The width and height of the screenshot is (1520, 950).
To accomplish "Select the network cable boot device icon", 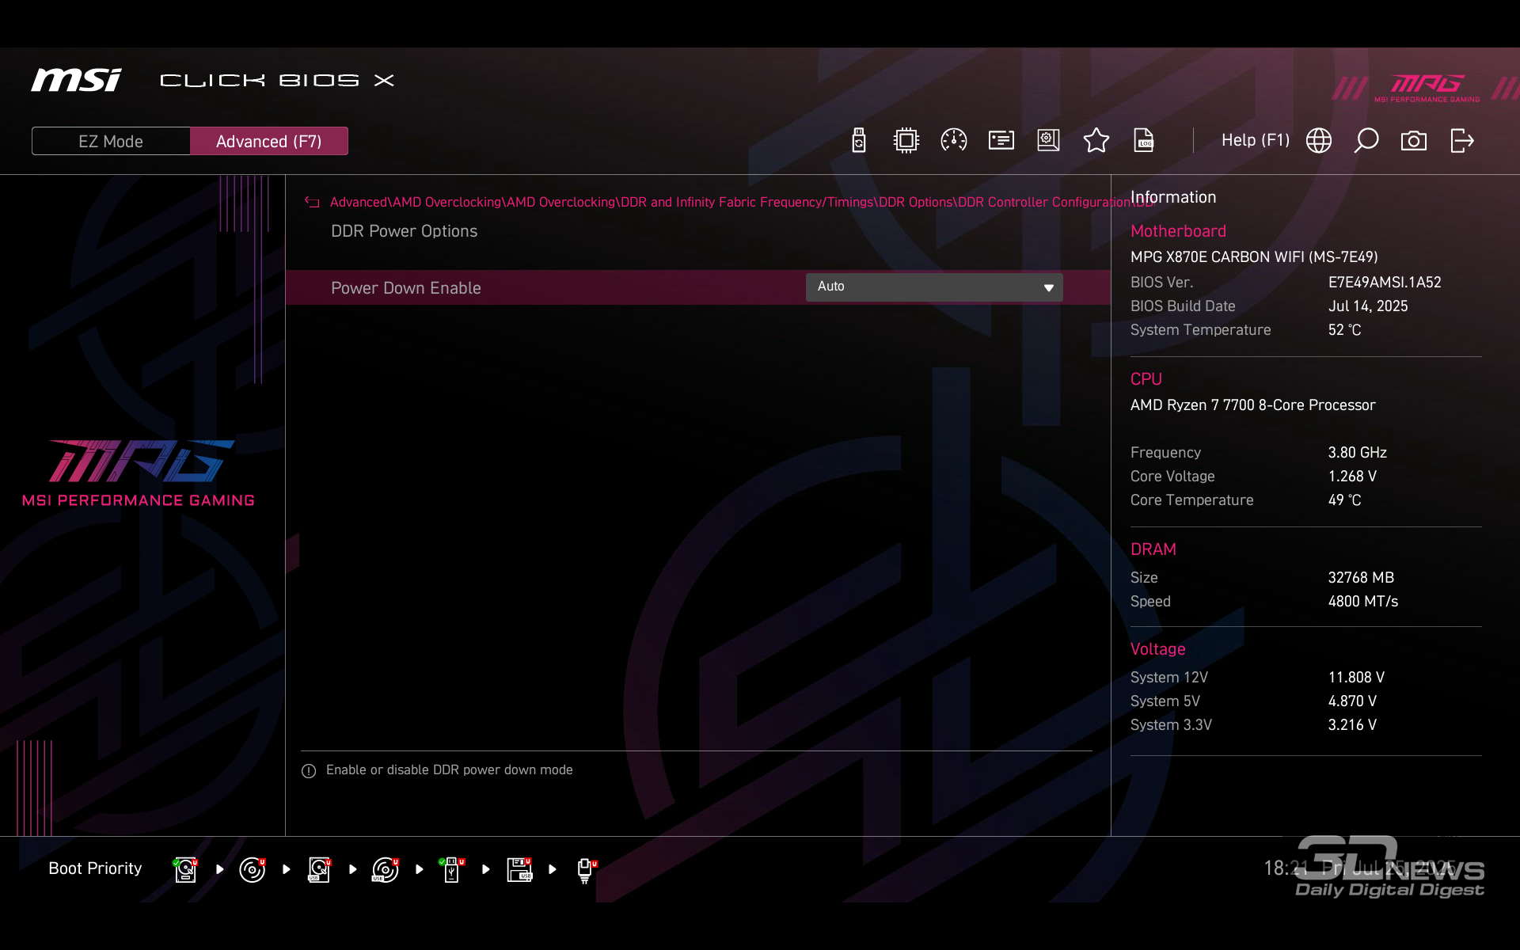I will pos(586,869).
